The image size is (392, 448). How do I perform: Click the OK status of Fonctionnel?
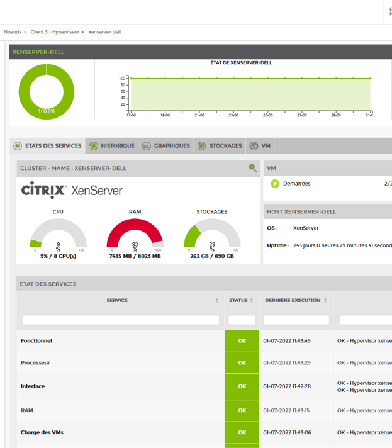tap(242, 340)
